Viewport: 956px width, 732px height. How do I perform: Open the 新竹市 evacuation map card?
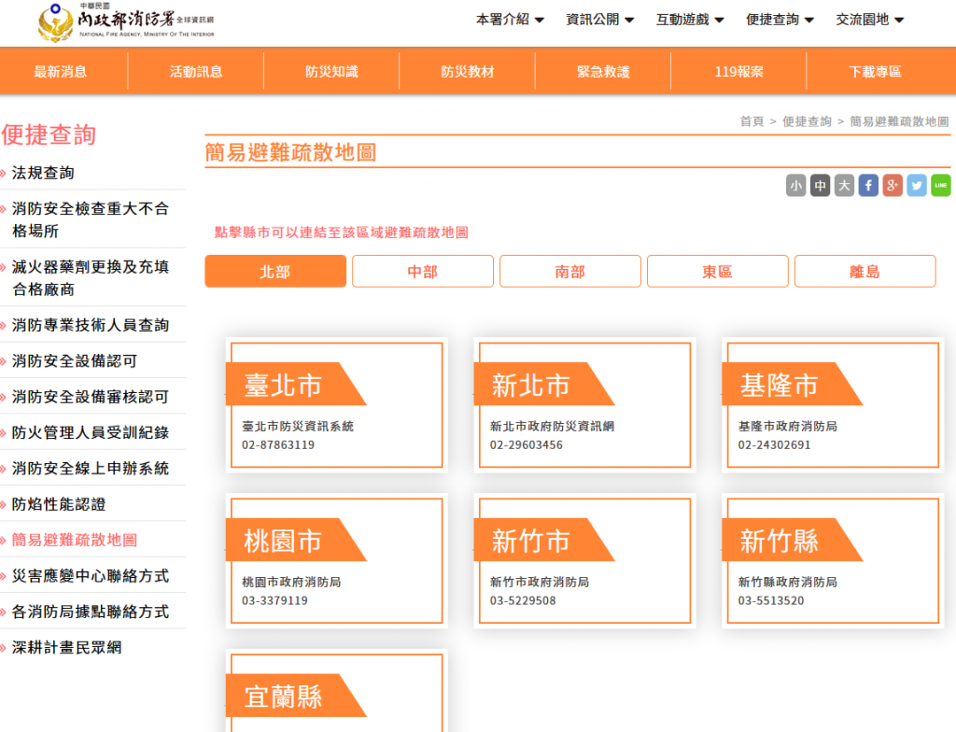(584, 560)
